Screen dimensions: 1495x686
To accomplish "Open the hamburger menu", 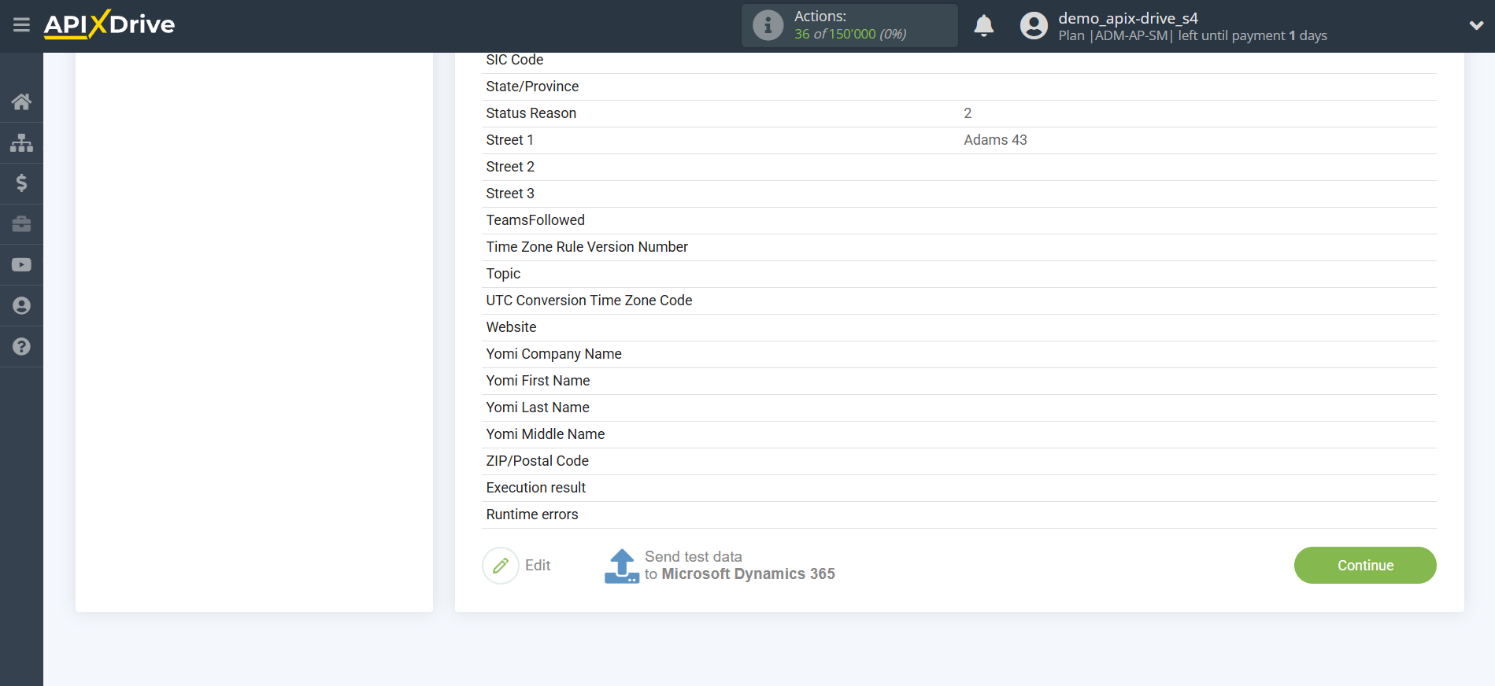I will click(x=21, y=25).
